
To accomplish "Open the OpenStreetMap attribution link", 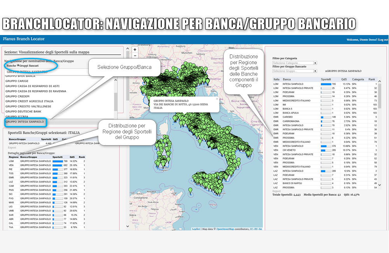I will point(225,229).
